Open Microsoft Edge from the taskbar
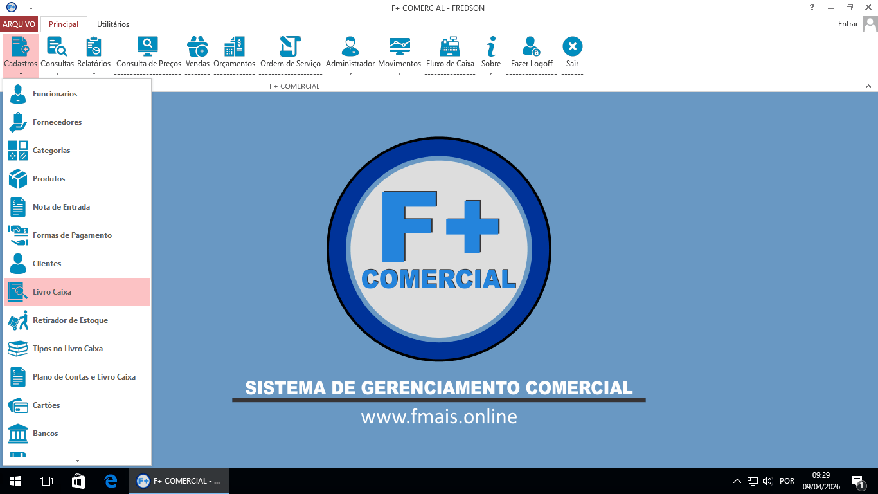This screenshot has height=494, width=878. (x=111, y=480)
